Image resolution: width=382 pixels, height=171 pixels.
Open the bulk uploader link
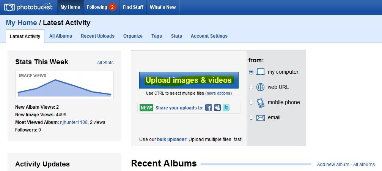tap(171, 139)
